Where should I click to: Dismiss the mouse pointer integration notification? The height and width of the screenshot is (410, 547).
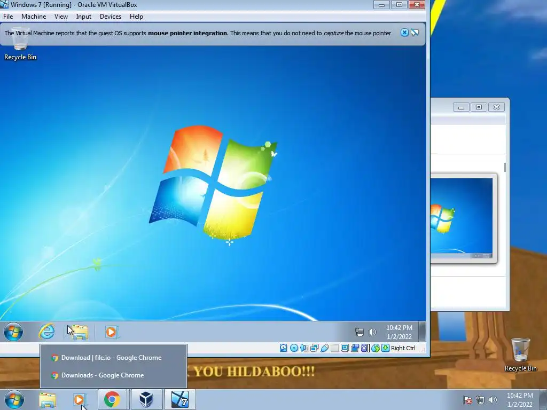click(404, 33)
